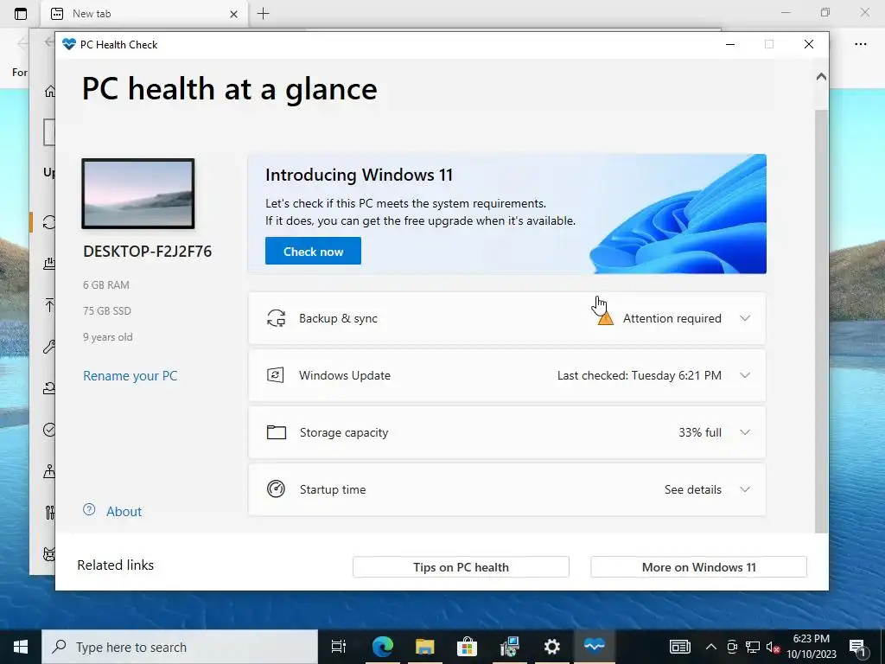Click the Startup time gauge icon
The image size is (885, 664).
pos(276,489)
